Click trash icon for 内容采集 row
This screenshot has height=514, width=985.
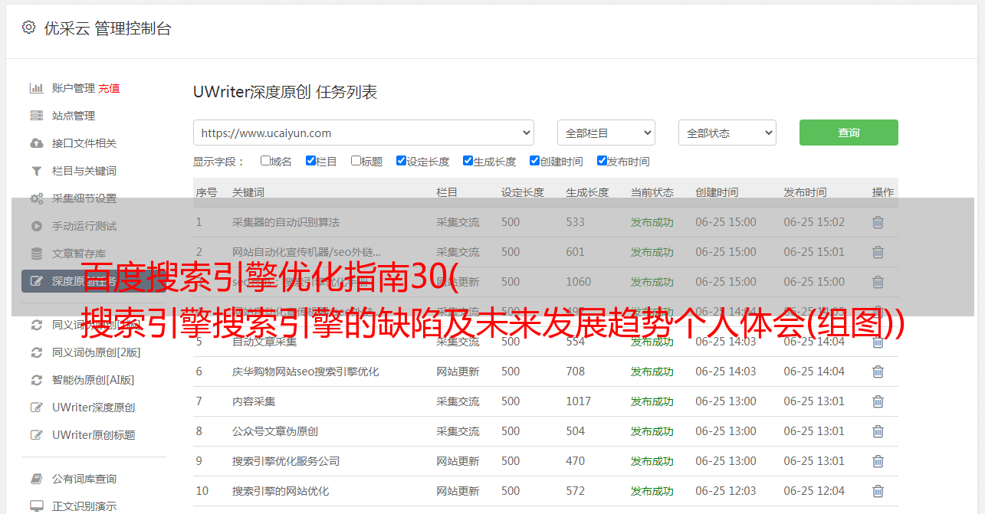pos(878,401)
